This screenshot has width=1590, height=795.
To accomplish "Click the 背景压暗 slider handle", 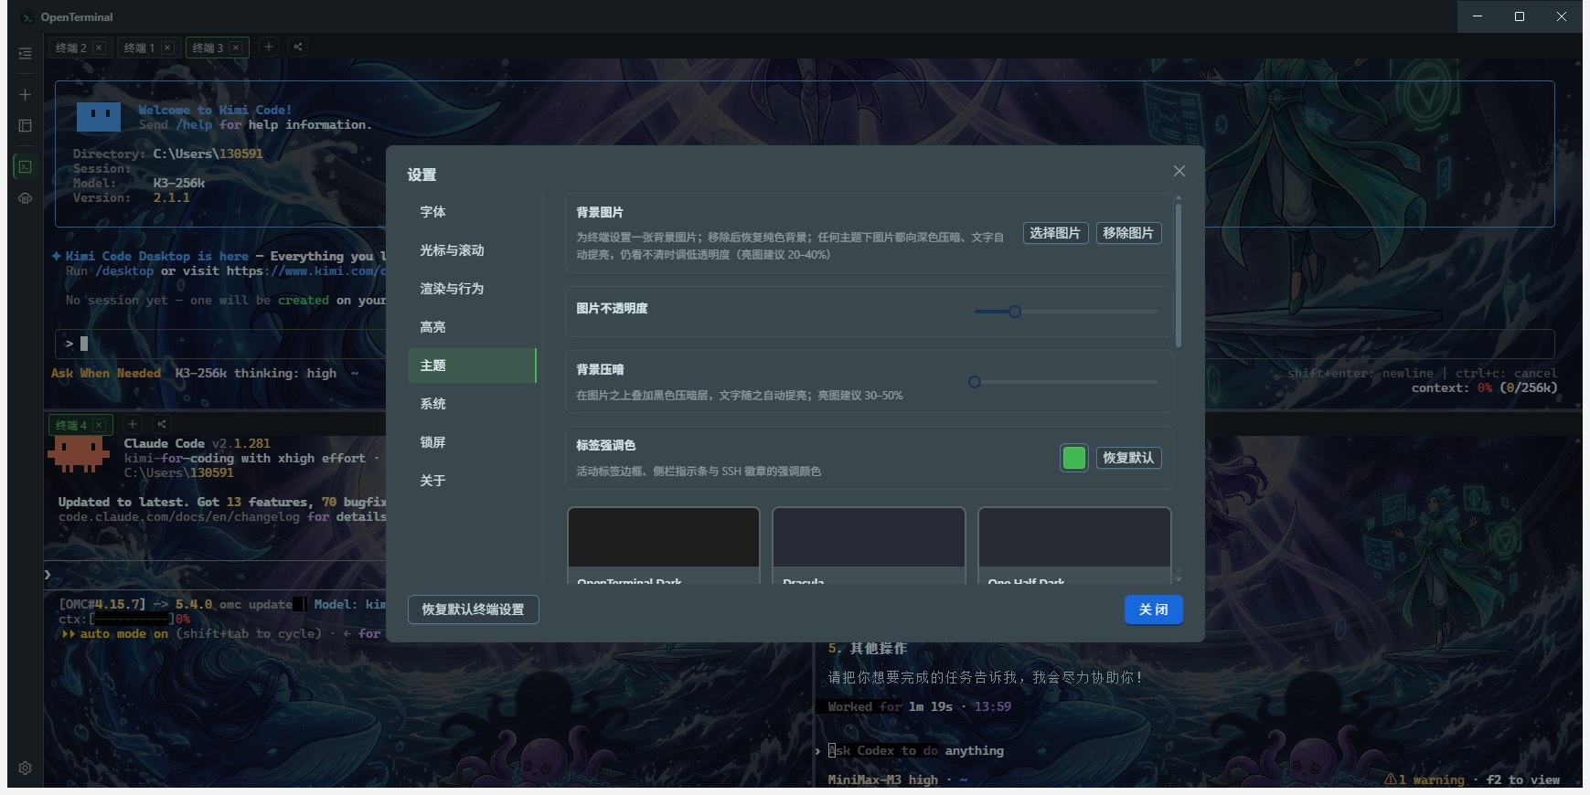I will (975, 382).
